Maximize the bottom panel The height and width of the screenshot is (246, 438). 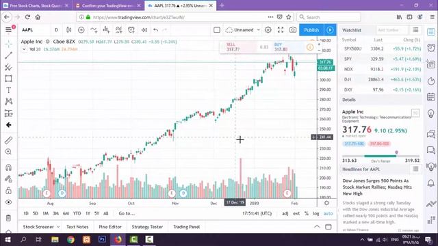click(x=328, y=227)
